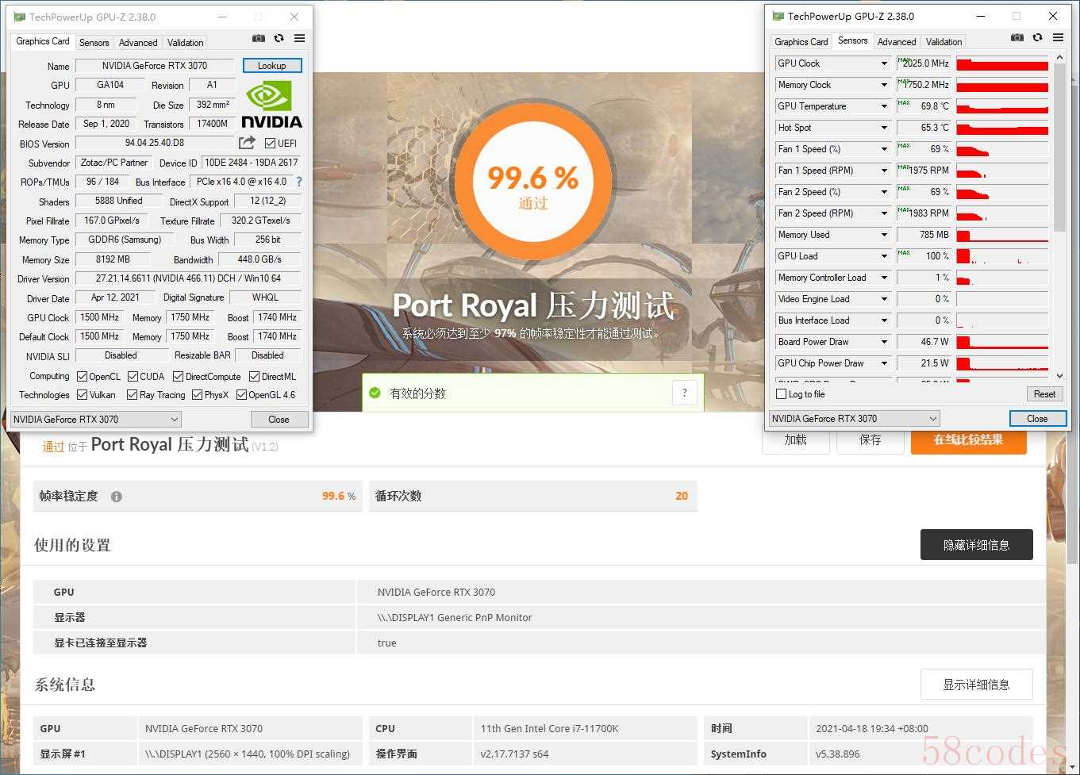1080x775 pixels.
Task: Open Board Power Draw dropdown
Action: point(884,342)
